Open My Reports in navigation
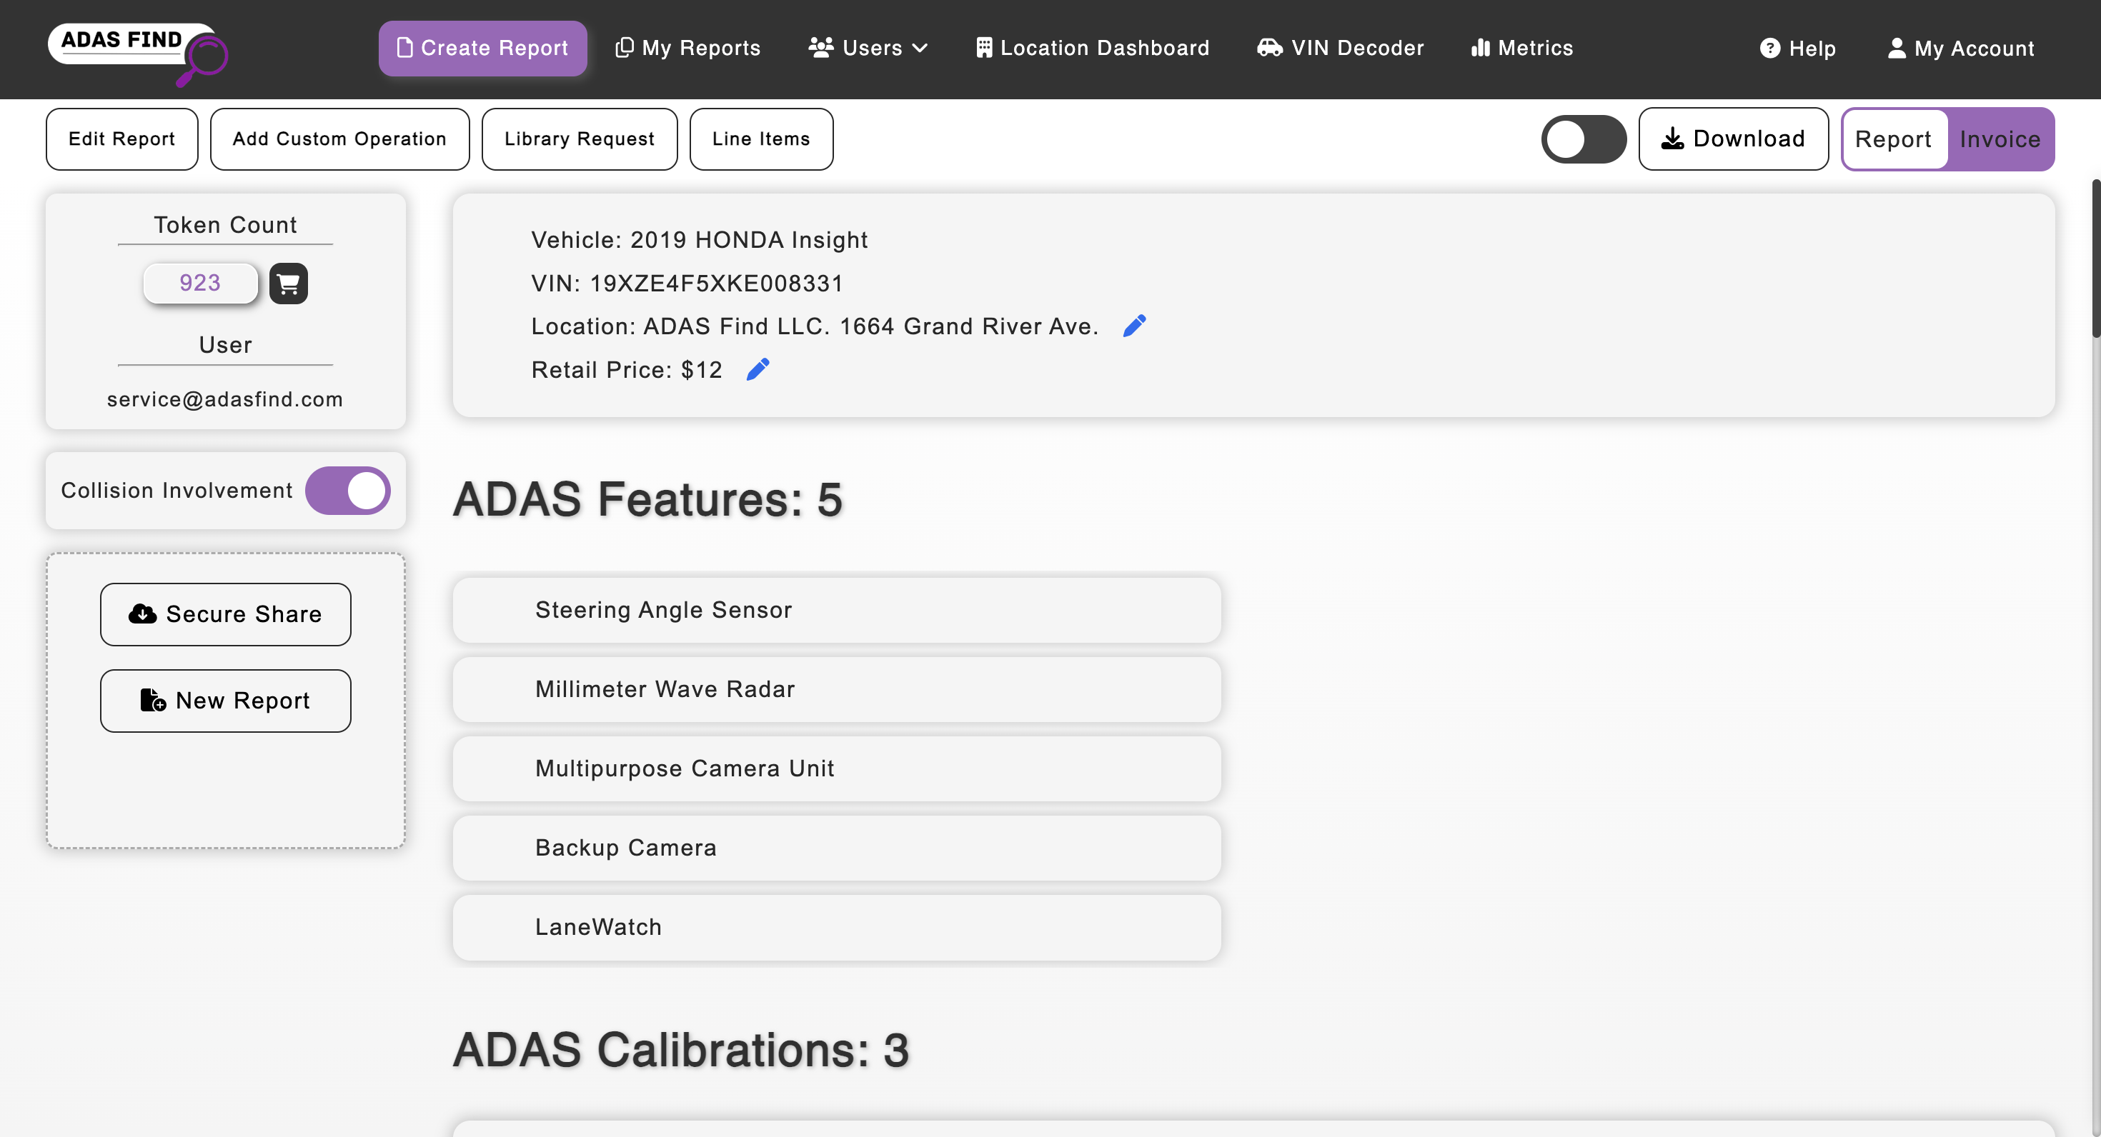 (687, 48)
